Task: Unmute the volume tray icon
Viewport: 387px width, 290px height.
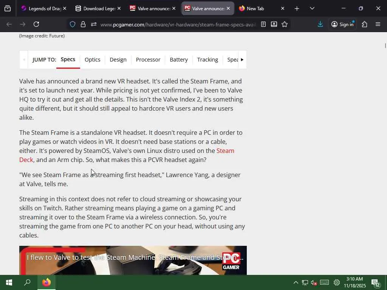Action: (314, 282)
